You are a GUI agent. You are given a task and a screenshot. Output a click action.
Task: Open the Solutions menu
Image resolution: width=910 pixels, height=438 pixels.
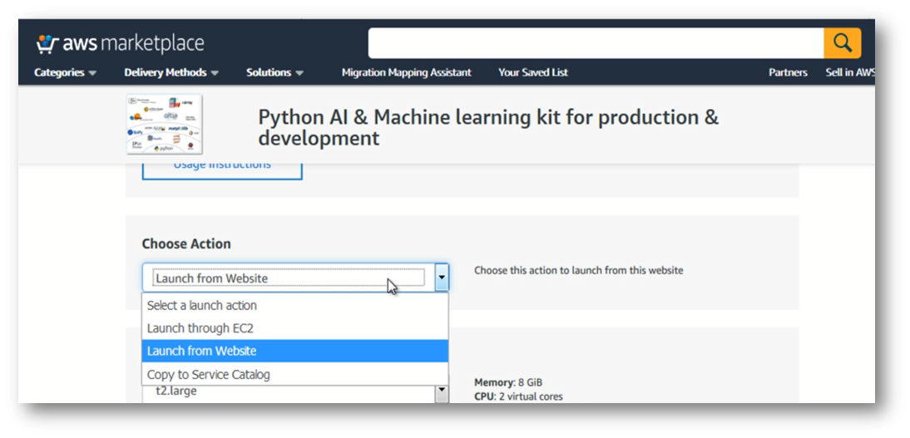click(x=274, y=72)
